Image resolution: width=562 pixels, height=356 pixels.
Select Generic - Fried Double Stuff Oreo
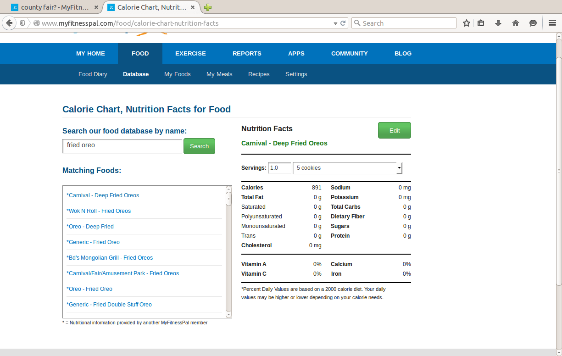pyautogui.click(x=109, y=305)
